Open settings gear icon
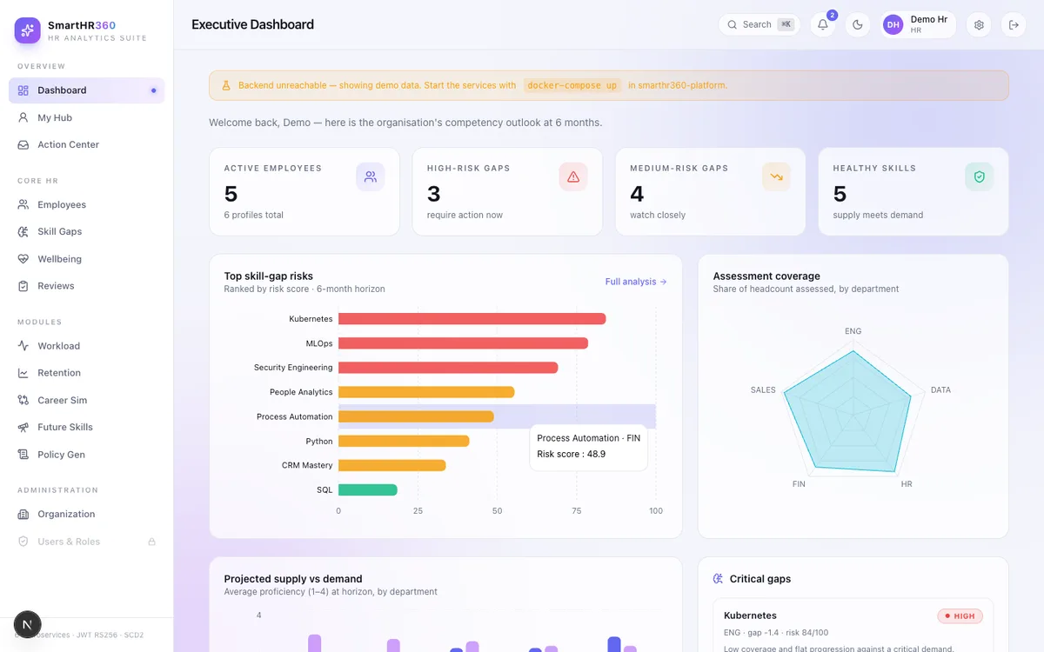The width and height of the screenshot is (1044, 652). (979, 24)
